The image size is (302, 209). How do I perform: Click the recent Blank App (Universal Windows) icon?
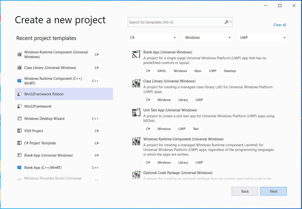coord(20,155)
